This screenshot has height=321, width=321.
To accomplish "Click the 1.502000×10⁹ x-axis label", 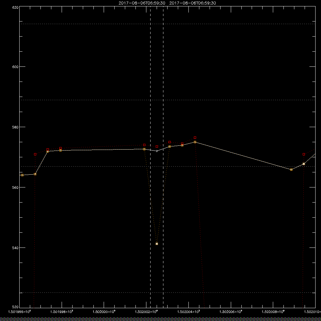I will [x=104, y=312].
